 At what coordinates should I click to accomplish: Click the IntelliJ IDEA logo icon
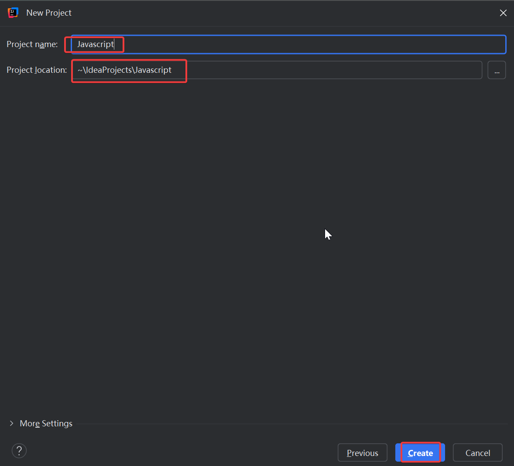point(13,13)
